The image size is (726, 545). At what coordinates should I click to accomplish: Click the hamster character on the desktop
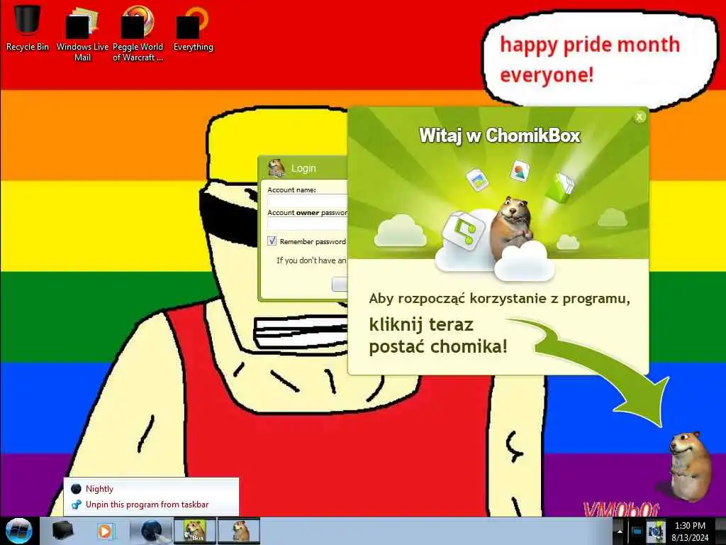click(x=690, y=466)
